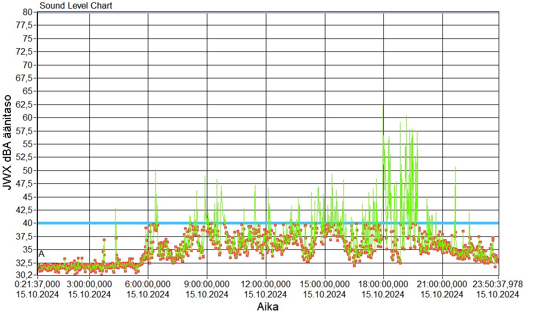Click the A marker label on chart
The height and width of the screenshot is (318, 536).
(41, 254)
